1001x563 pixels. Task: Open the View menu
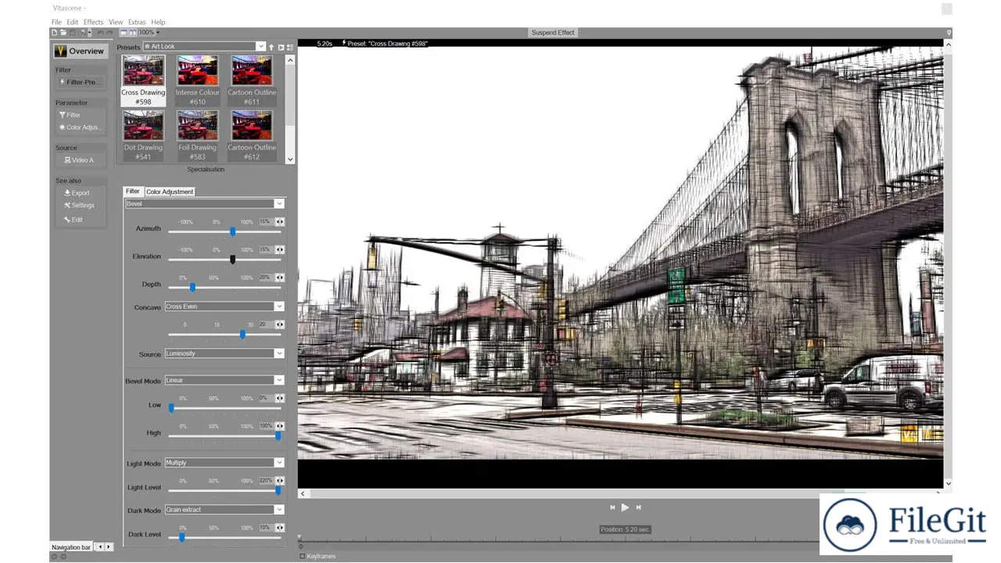pos(116,22)
